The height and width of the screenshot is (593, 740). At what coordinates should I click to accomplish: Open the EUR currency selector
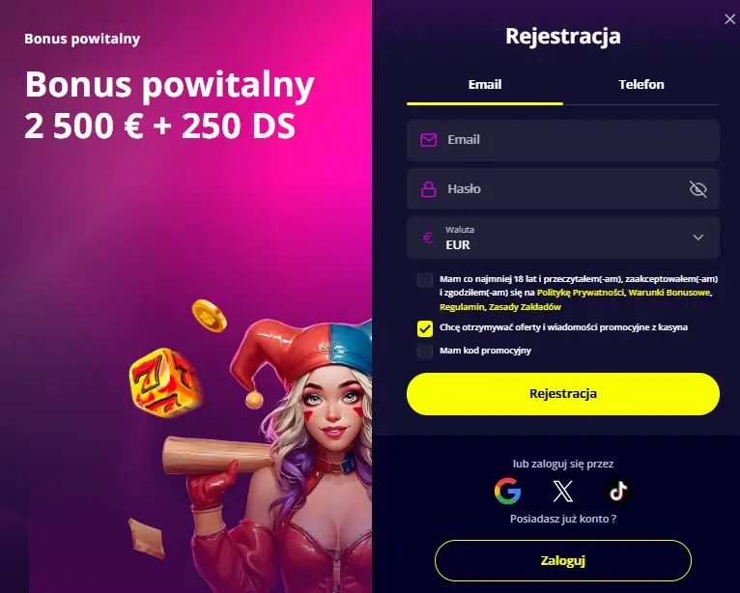tap(563, 238)
